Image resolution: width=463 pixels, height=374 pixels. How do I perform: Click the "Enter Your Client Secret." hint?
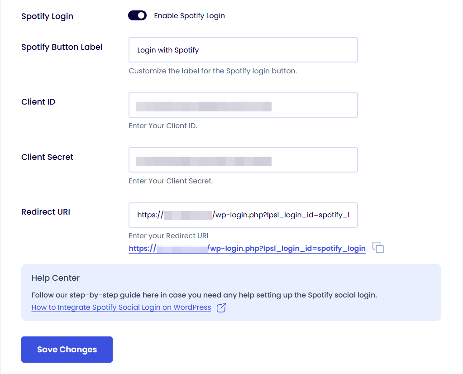[171, 181]
